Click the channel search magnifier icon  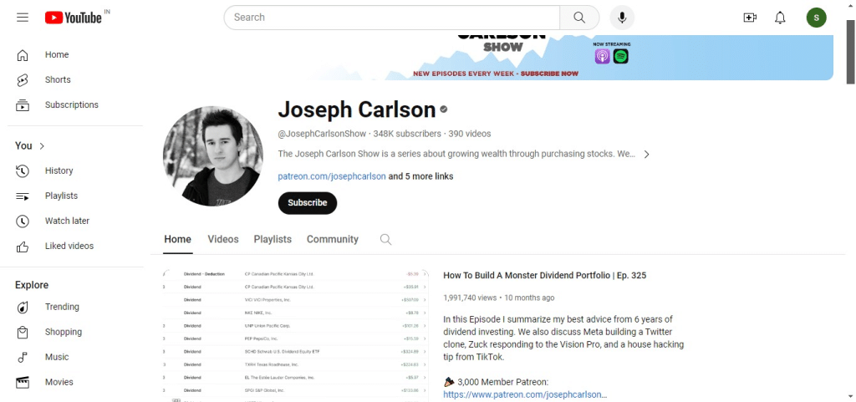pos(386,240)
